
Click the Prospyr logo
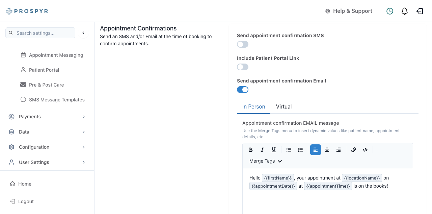[x=27, y=11]
